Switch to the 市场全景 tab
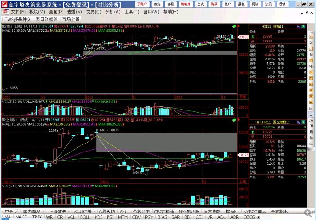Image resolution: width=316 pixels, height=220 pixels. click(x=71, y=19)
